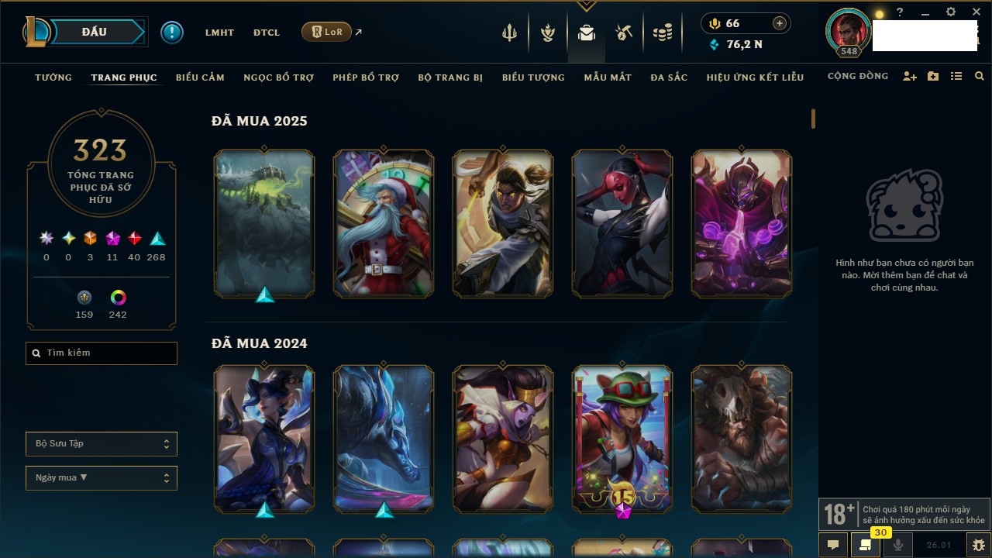Open the exclamation alert notification icon
This screenshot has width=992, height=558.
(x=172, y=33)
